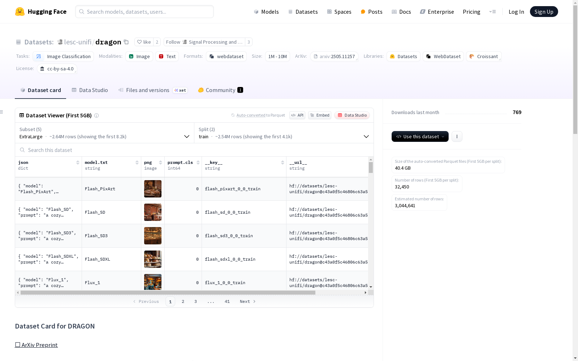
Task: Open Models in the top navigation
Action: click(266, 12)
